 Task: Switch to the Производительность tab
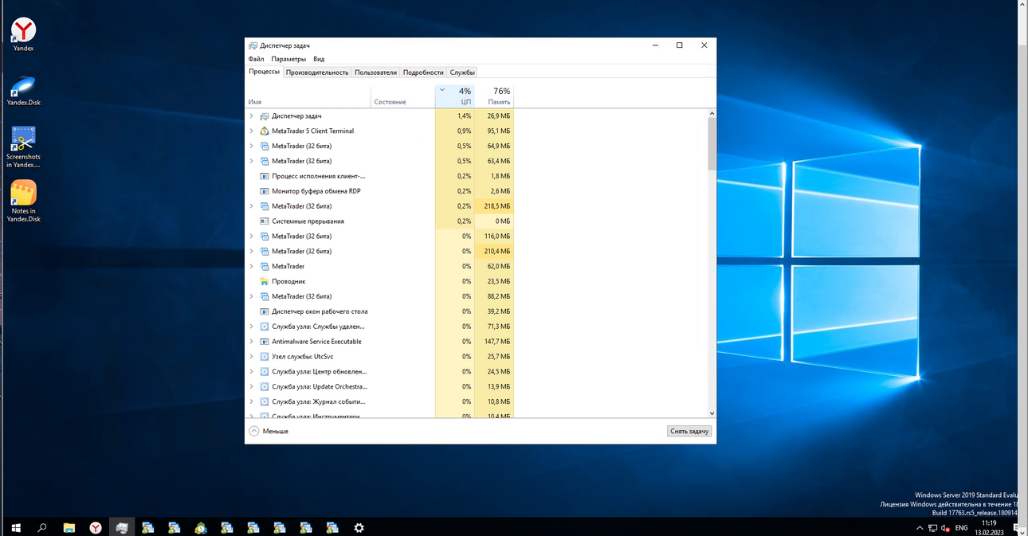click(317, 72)
